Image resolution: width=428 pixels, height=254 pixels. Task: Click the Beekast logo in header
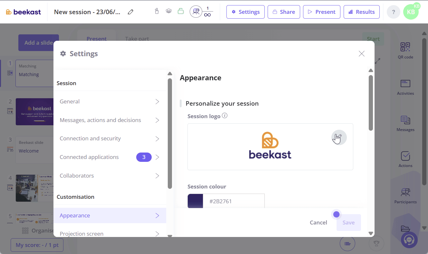(24, 12)
